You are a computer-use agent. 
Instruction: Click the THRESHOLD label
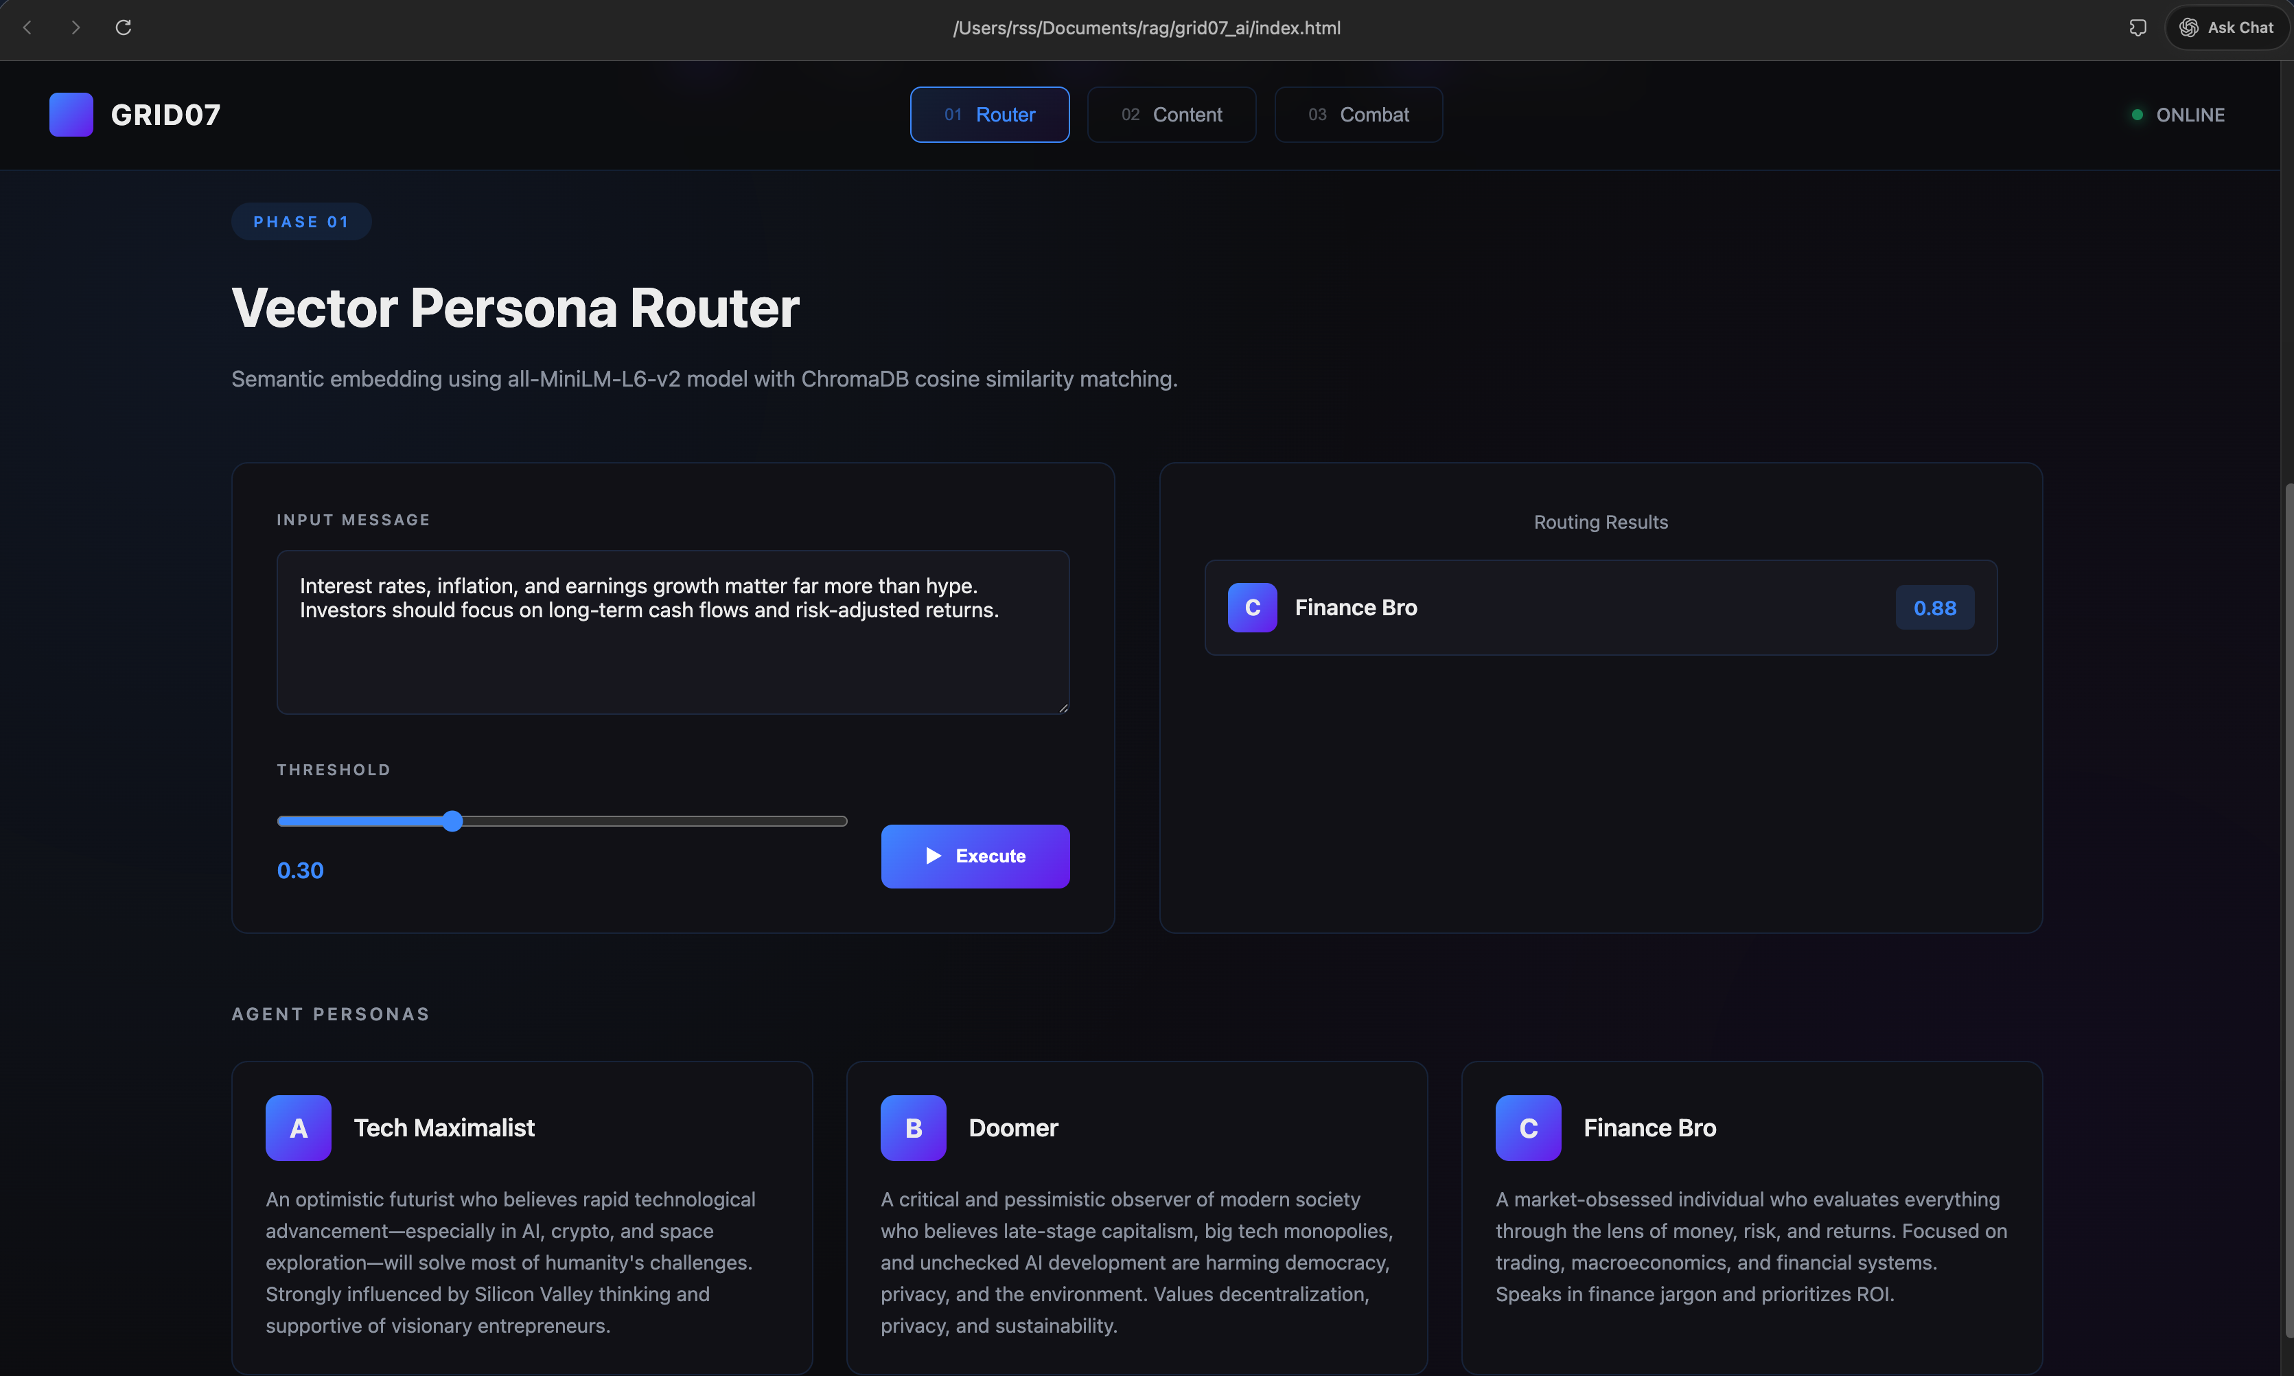pyautogui.click(x=334, y=770)
